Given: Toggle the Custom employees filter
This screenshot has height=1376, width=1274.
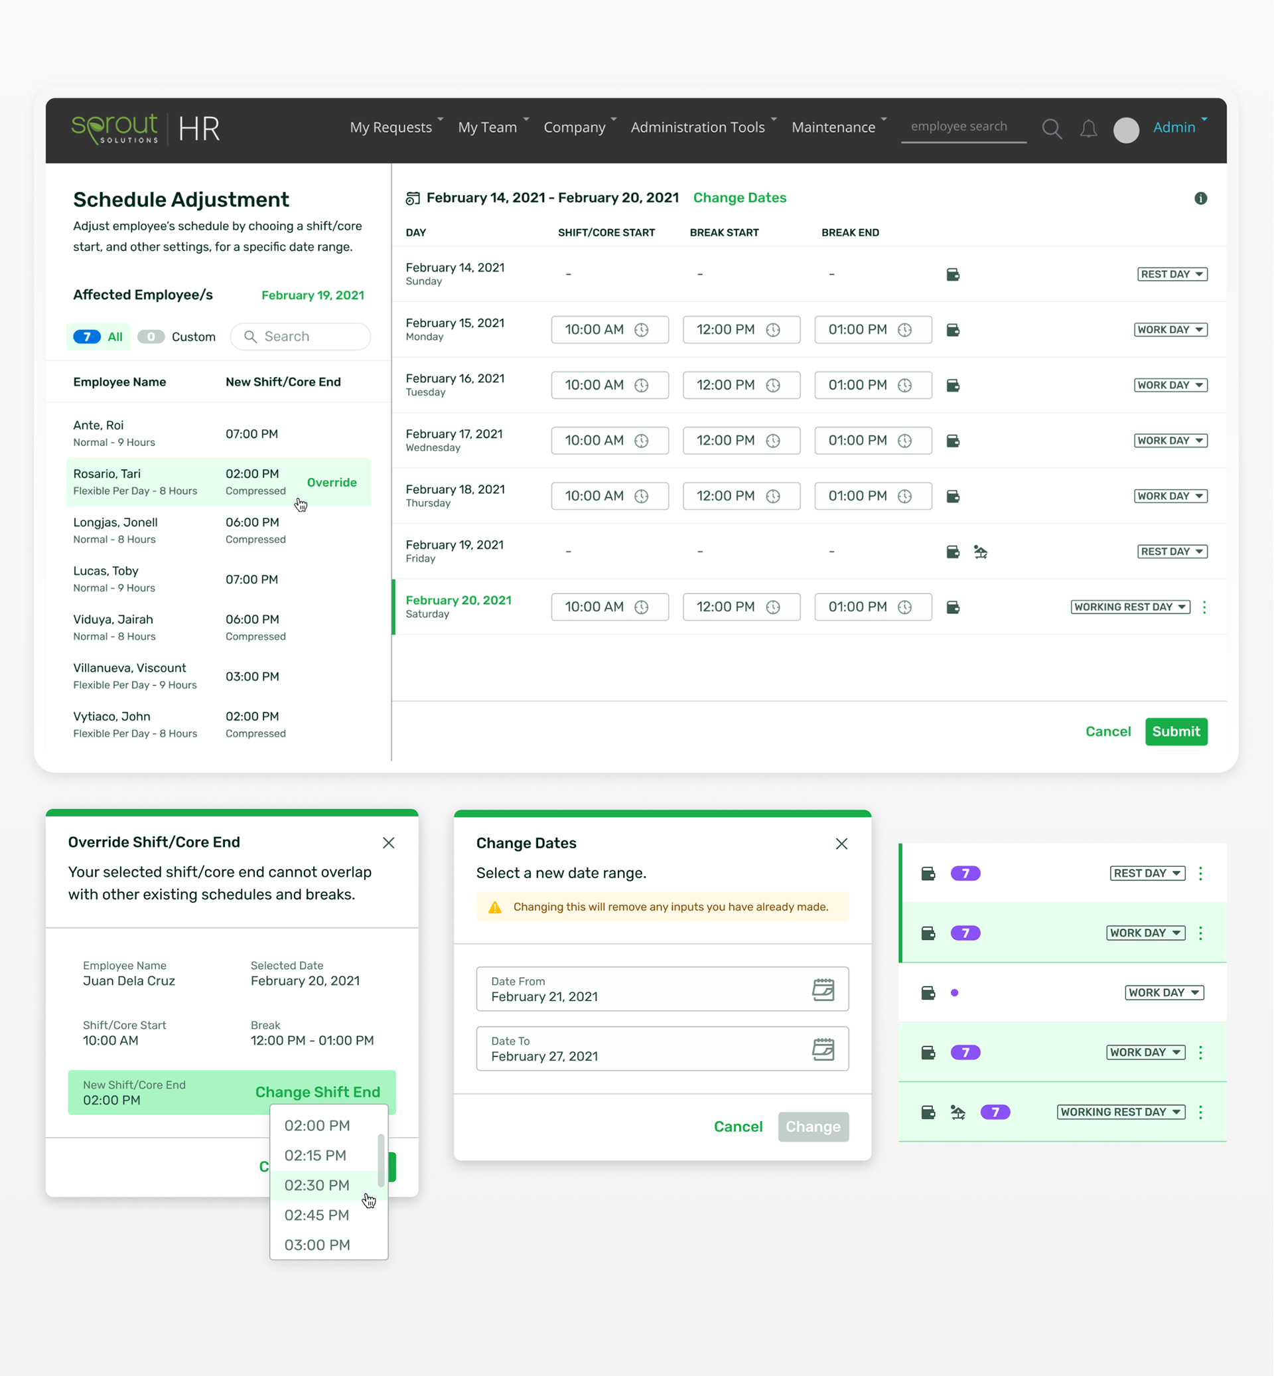Looking at the screenshot, I should (177, 337).
